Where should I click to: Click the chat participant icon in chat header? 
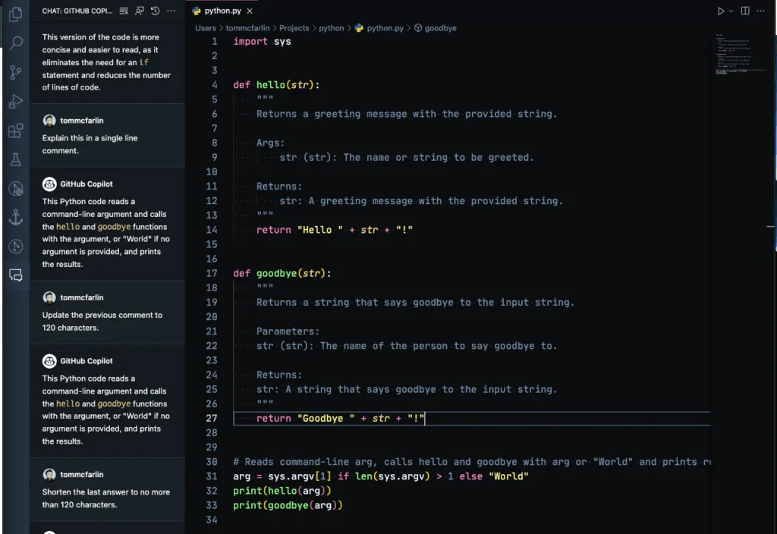coord(140,11)
